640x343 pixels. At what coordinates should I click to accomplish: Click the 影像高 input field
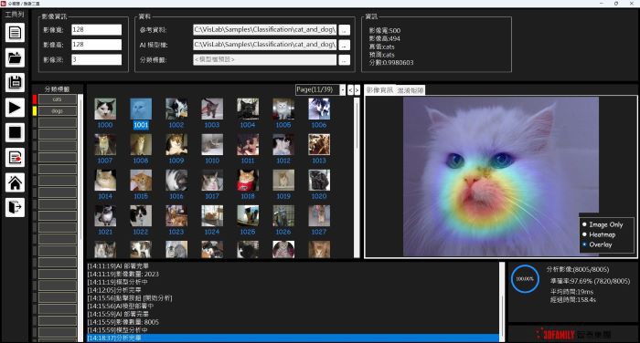97,45
